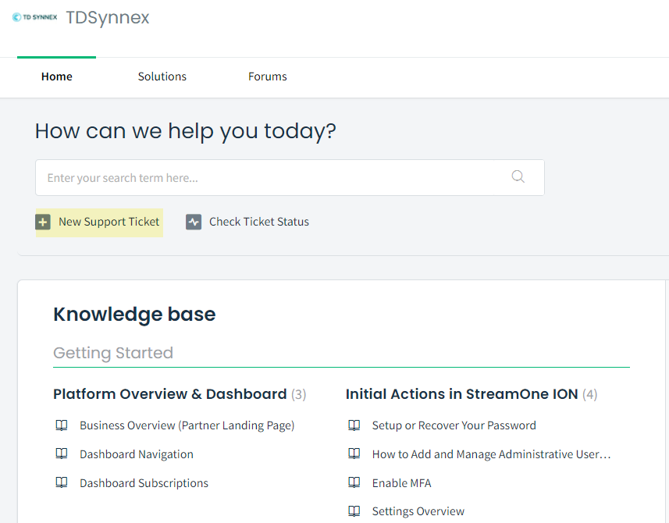Click the pulse icon beside Check Ticket Status

(194, 222)
